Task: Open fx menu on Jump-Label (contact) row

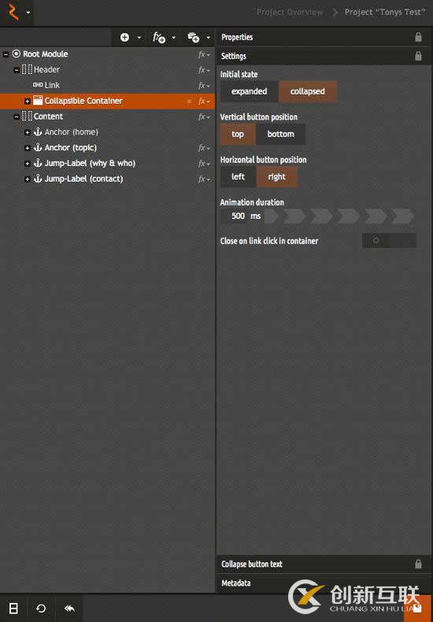Action: click(204, 180)
